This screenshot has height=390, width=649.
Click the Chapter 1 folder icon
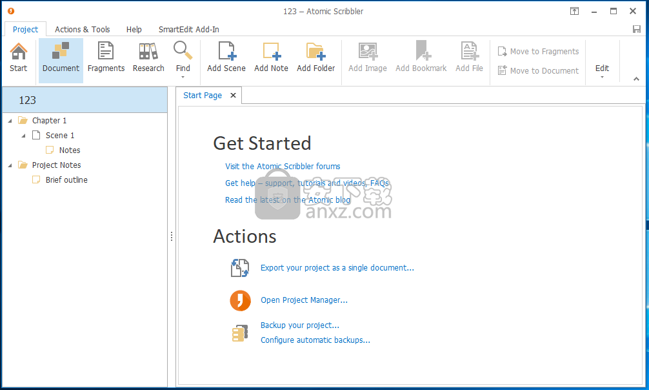point(23,121)
